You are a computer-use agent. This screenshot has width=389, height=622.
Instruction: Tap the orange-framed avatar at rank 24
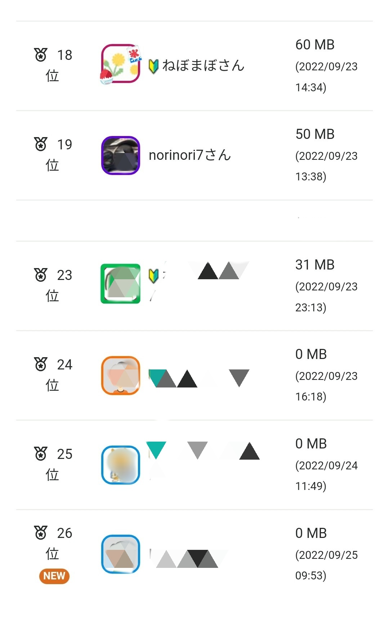click(120, 375)
